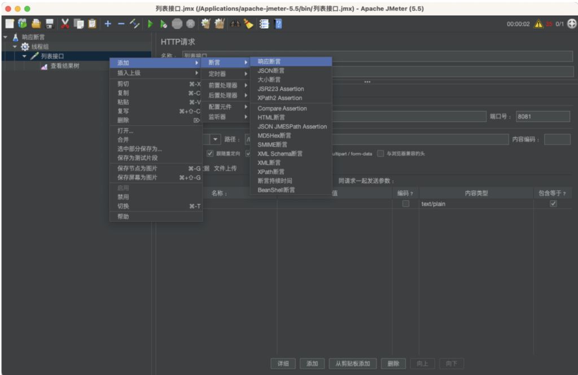Select JSON断言 from assertion submenu
The height and width of the screenshot is (375, 578).
coord(291,70)
